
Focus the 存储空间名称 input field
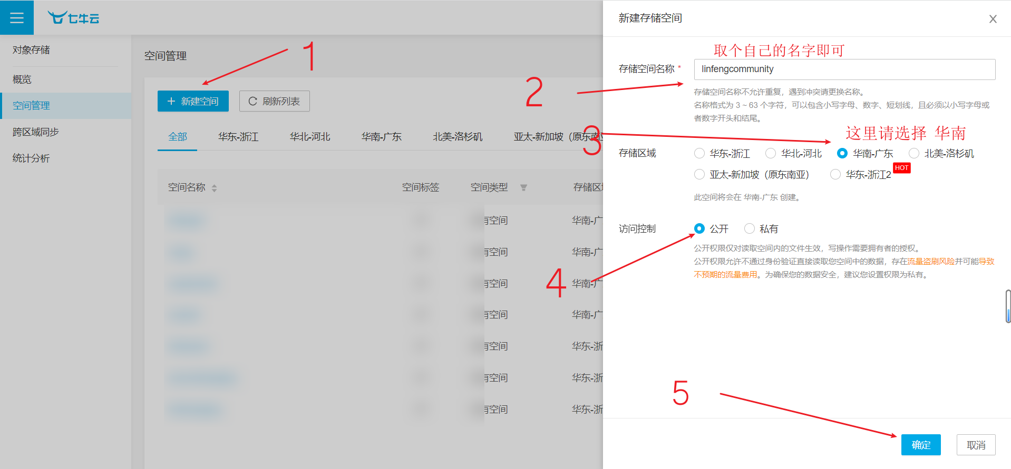click(844, 69)
